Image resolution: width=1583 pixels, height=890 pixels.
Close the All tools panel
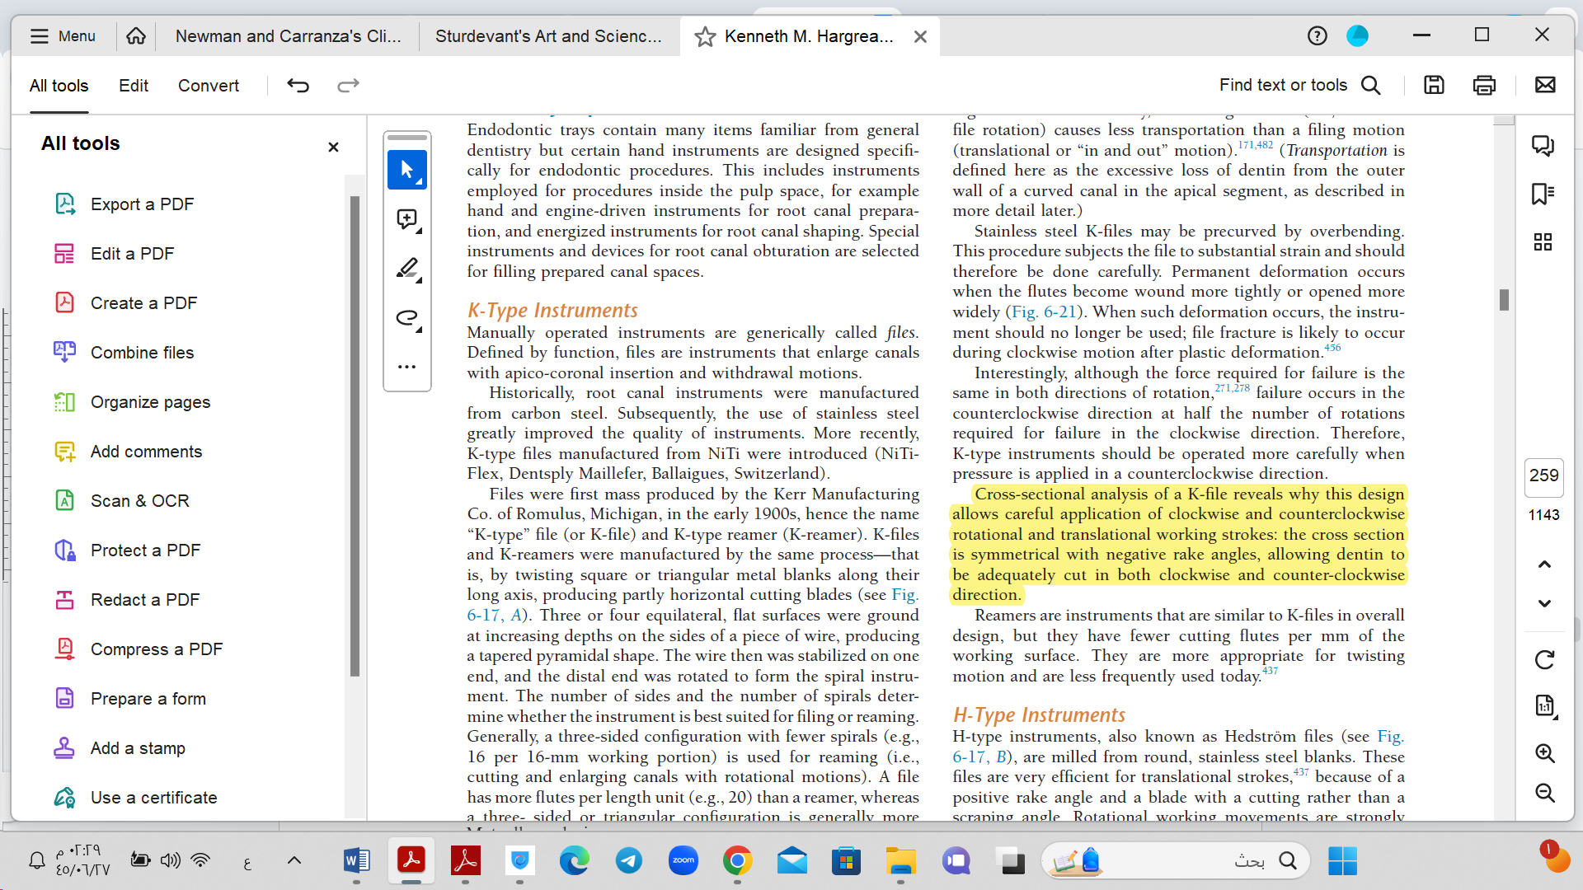coord(333,147)
